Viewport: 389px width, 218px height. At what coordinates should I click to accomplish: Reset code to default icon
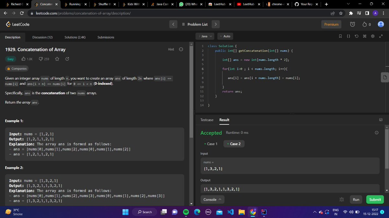357,36
